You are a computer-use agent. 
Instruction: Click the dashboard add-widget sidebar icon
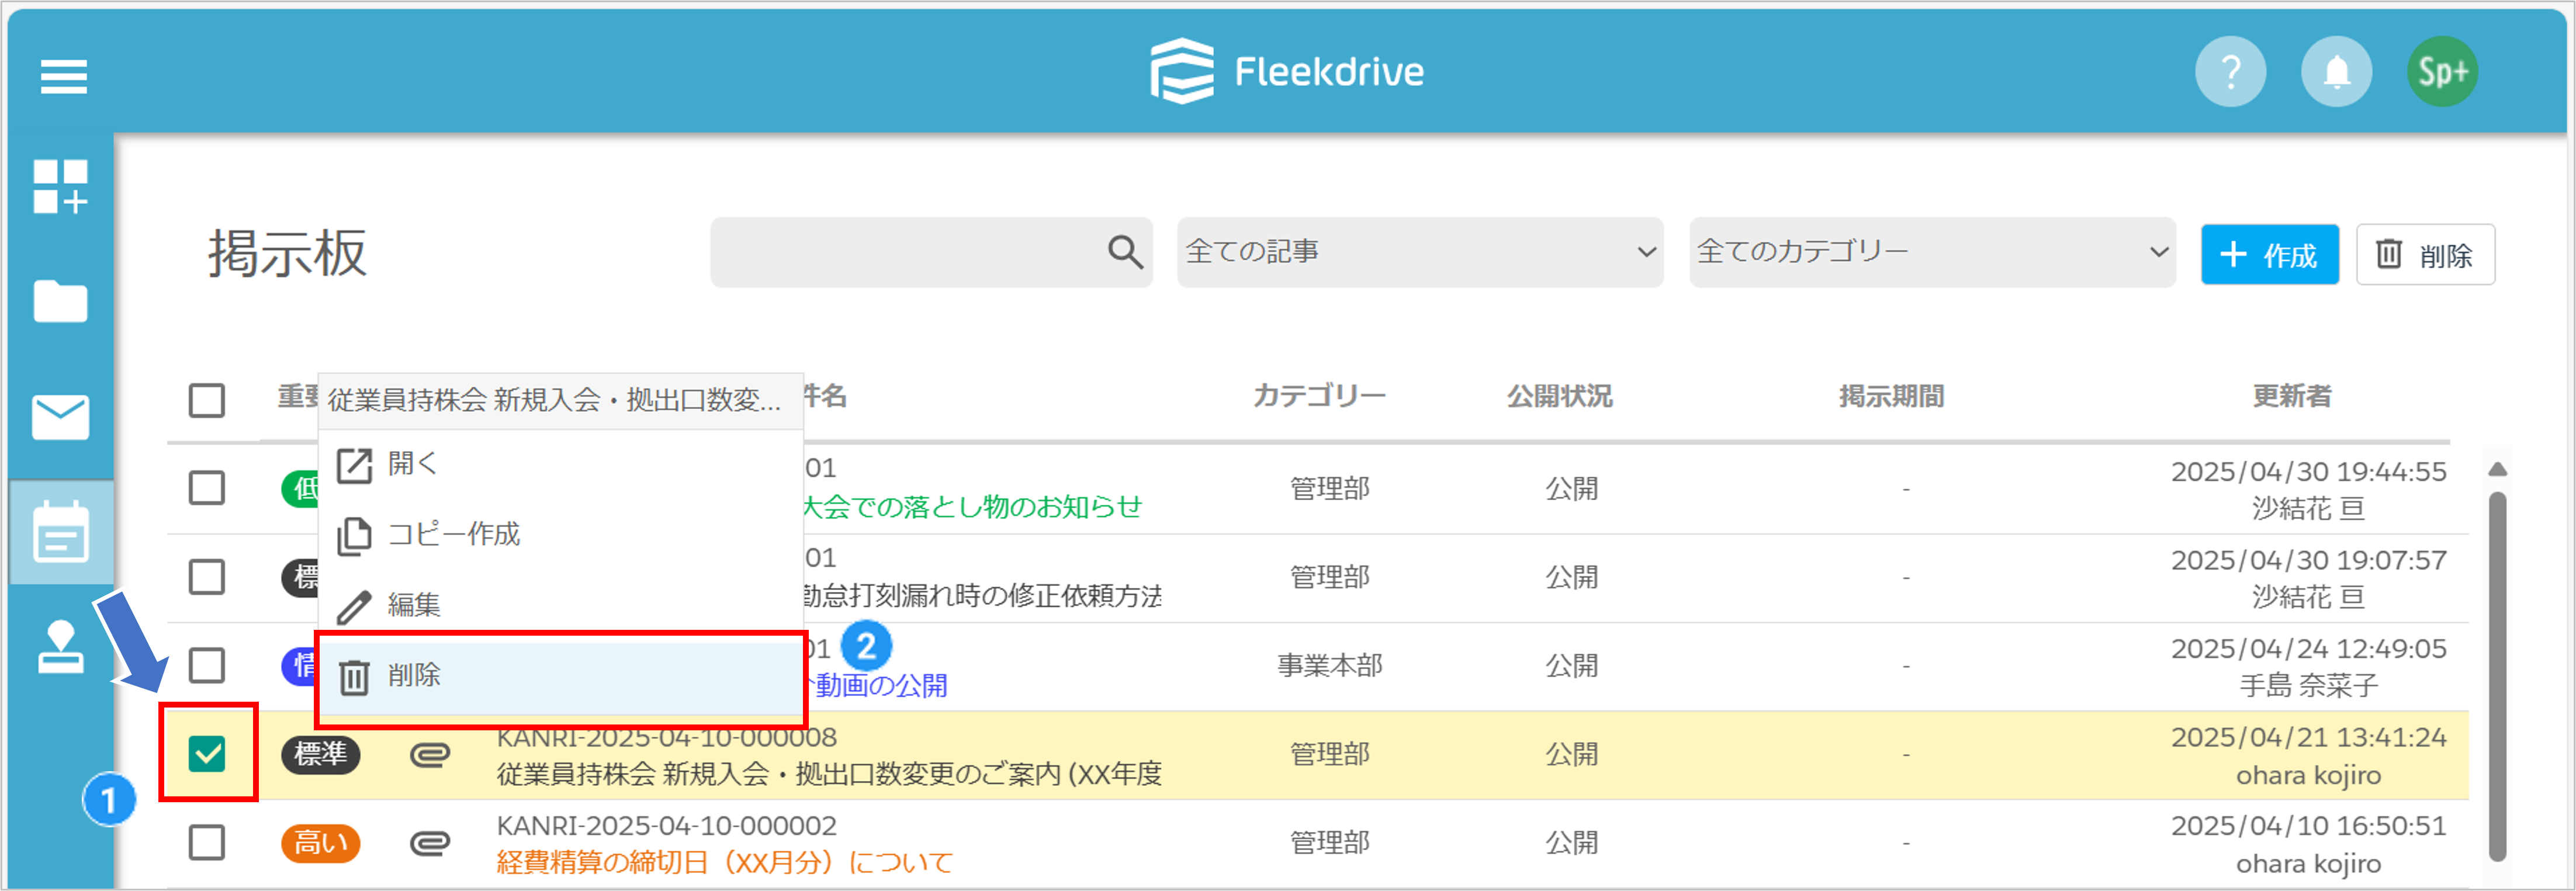(61, 187)
